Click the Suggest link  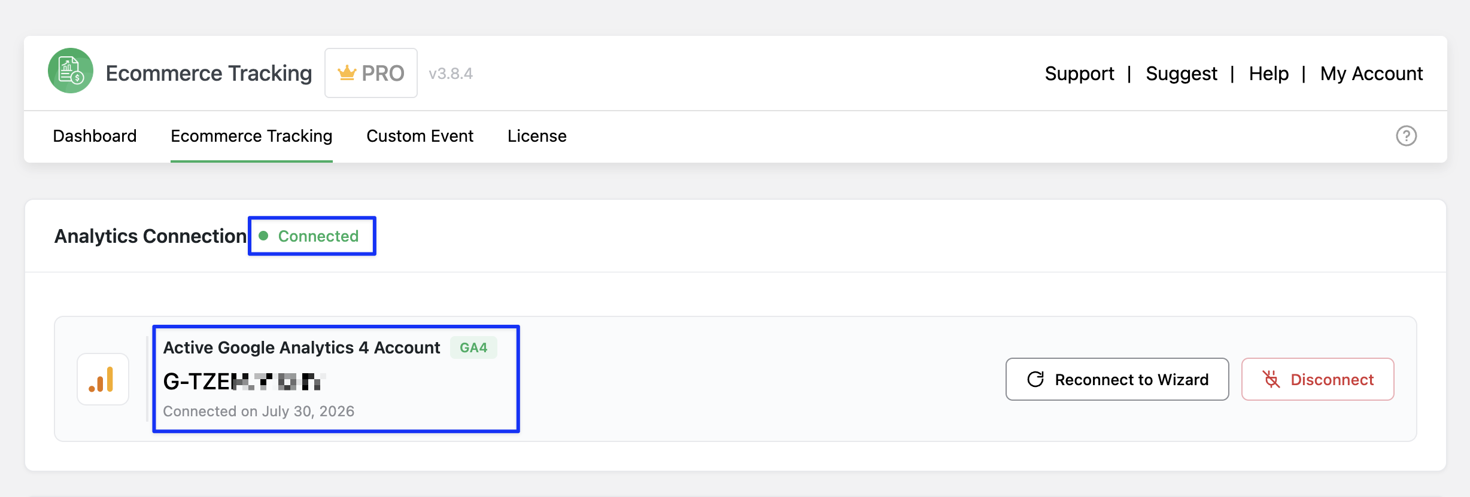1182,73
